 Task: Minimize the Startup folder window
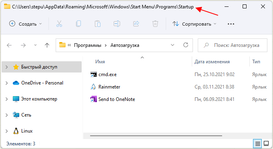pos(227,7)
